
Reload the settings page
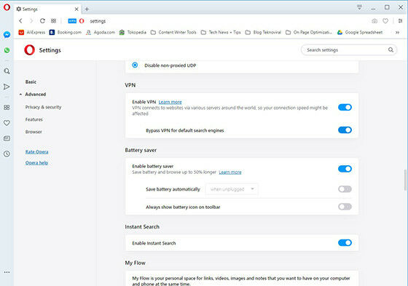click(x=42, y=21)
